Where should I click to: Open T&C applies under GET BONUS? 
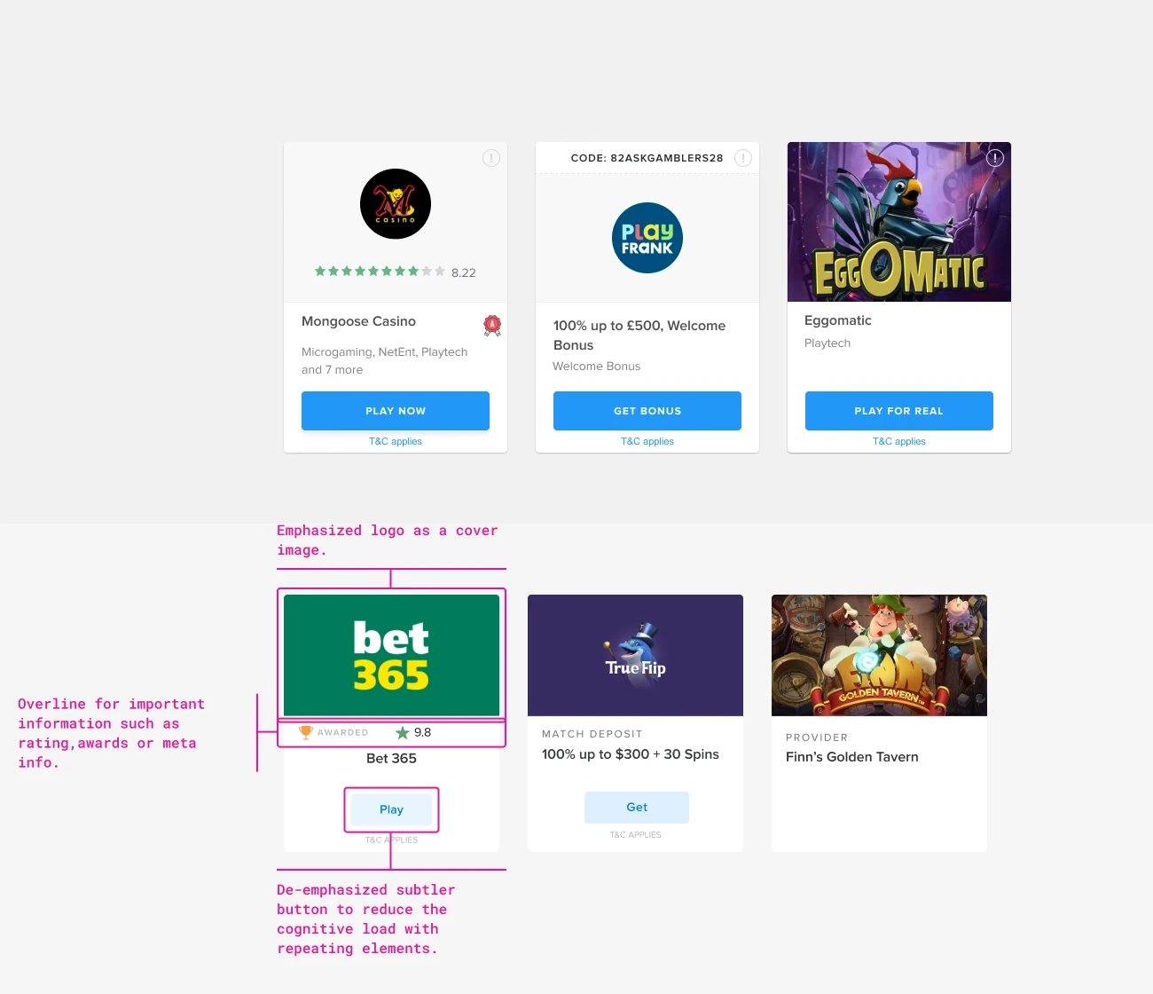[647, 441]
